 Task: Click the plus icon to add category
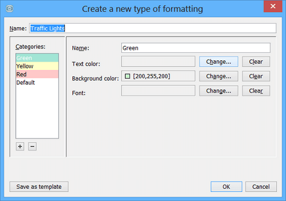coord(20,146)
